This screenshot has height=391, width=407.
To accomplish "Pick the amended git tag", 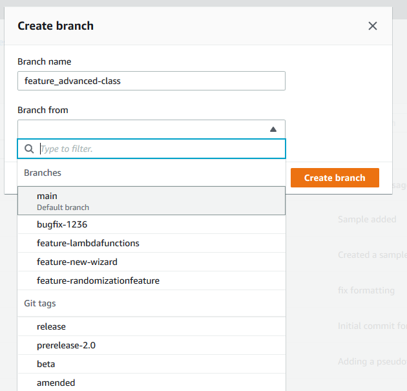I will tap(151, 383).
